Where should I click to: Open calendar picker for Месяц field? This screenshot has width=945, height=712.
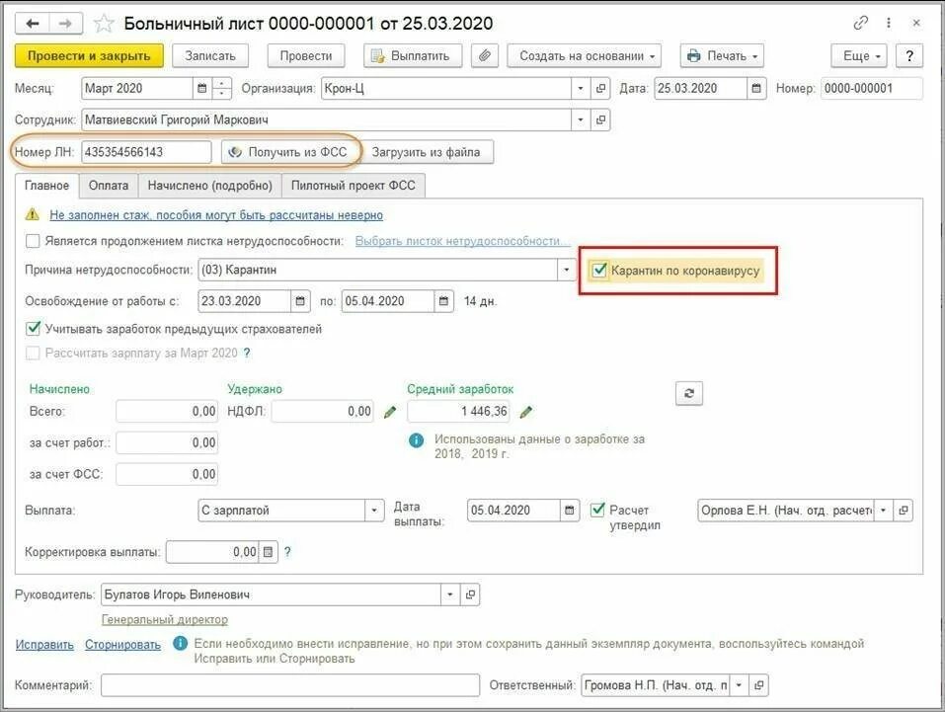coord(202,89)
